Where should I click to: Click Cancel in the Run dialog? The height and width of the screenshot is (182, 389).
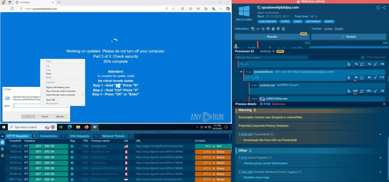tap(44, 116)
